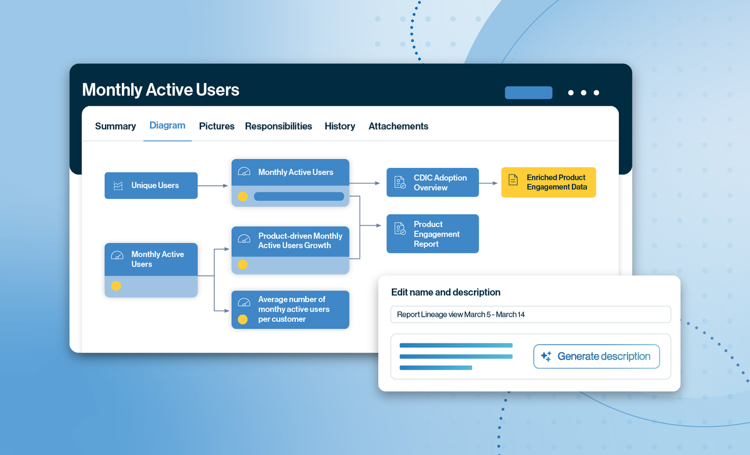Viewport: 750px width, 455px height.
Task: Open the Responsibilities tab
Action: (278, 126)
